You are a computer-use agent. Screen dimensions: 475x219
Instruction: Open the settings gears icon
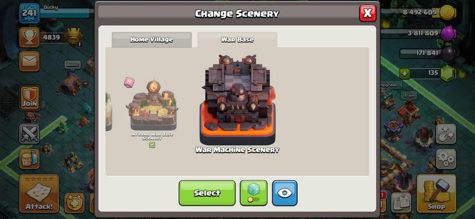[x=446, y=159]
